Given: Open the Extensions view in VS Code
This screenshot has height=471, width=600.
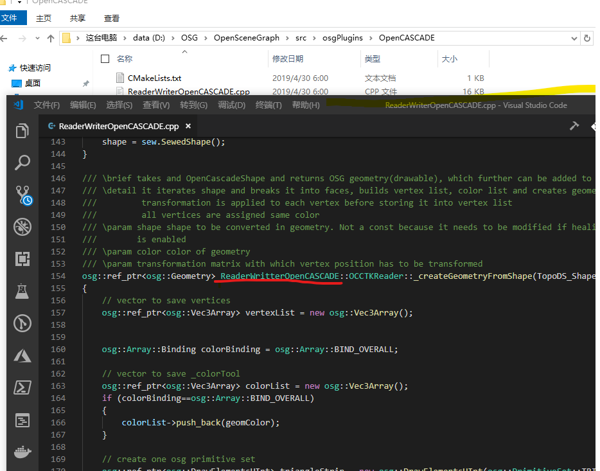Looking at the screenshot, I should click(22, 259).
